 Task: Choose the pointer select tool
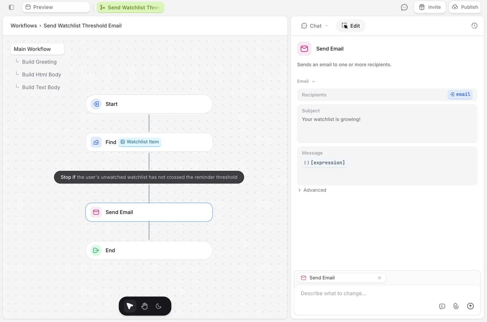pyautogui.click(x=130, y=306)
